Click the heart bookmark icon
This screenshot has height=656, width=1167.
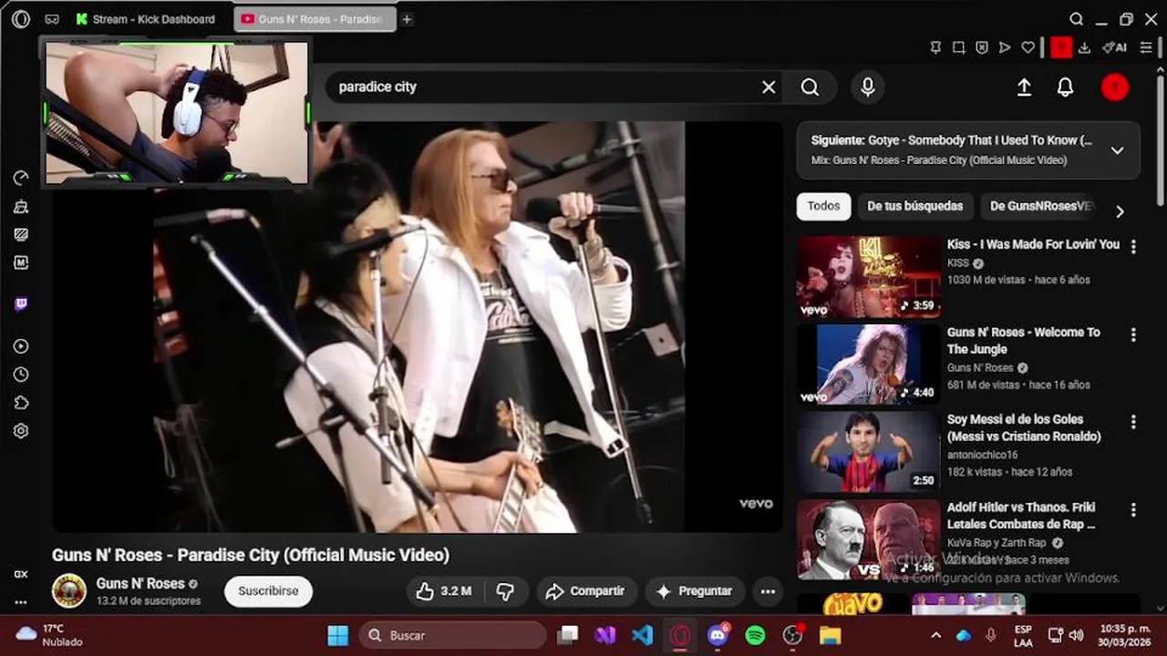[x=1028, y=47]
